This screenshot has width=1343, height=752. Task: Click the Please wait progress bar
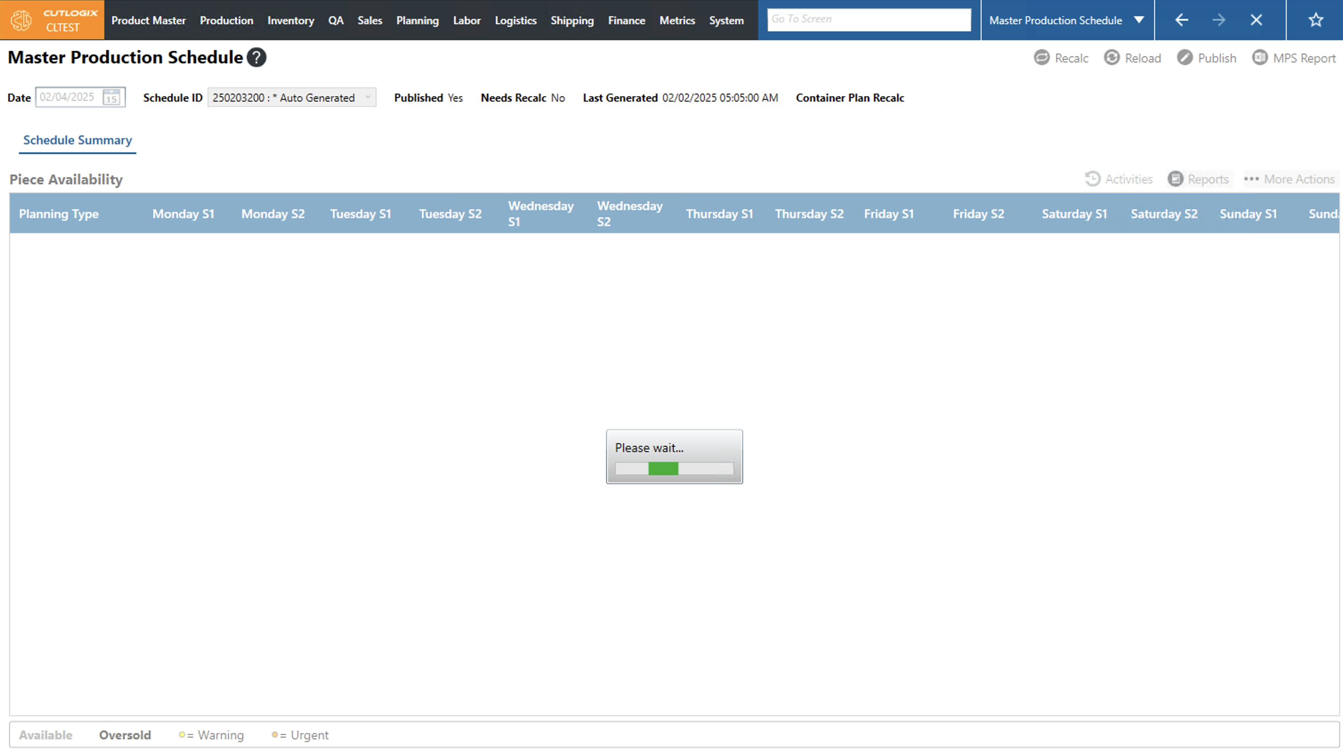point(674,469)
